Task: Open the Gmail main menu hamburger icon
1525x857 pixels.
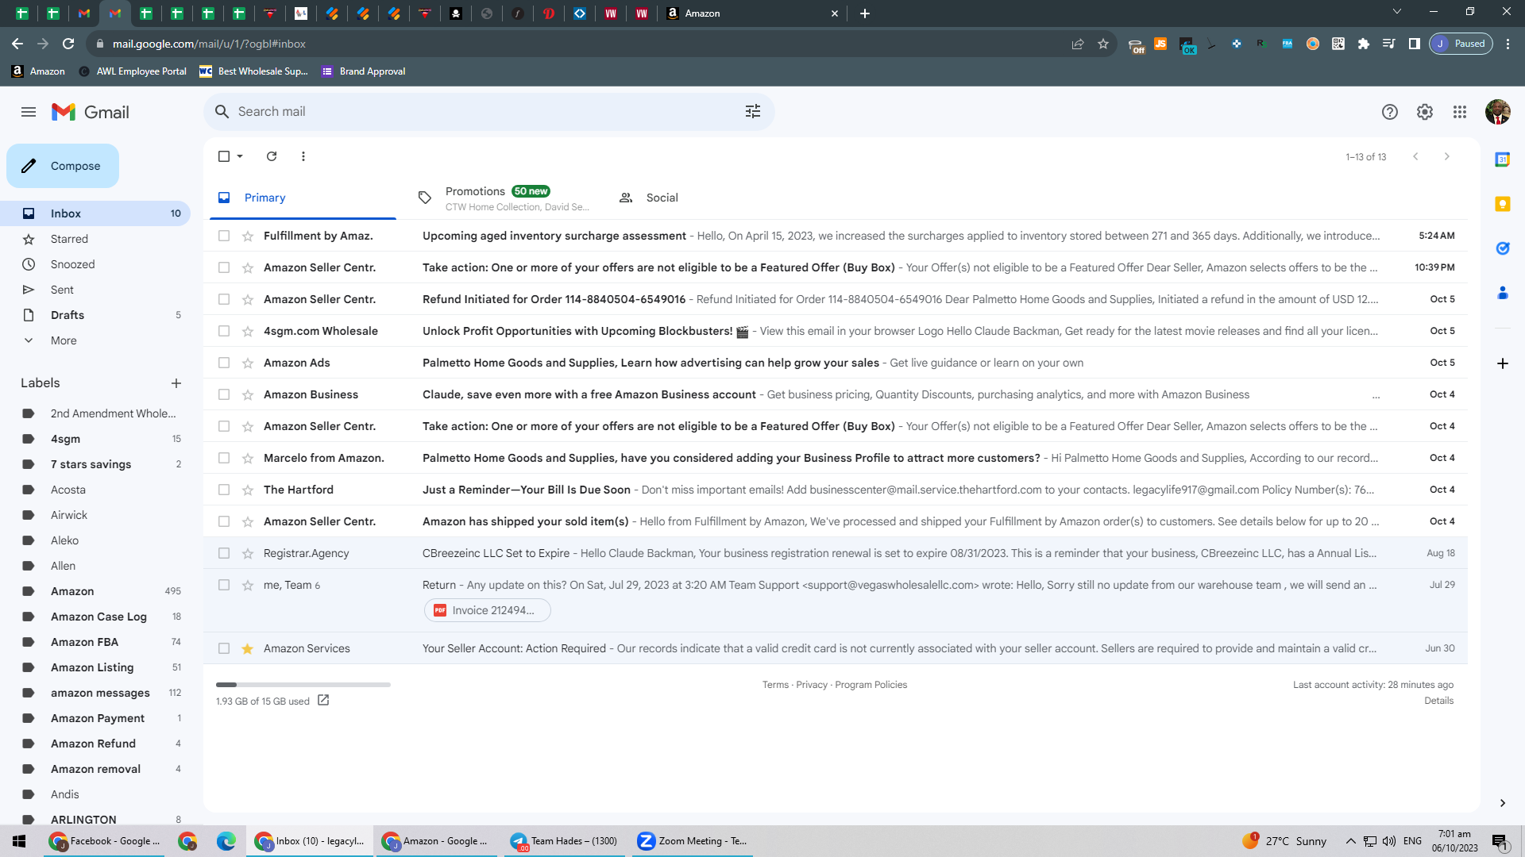Action: [29, 112]
